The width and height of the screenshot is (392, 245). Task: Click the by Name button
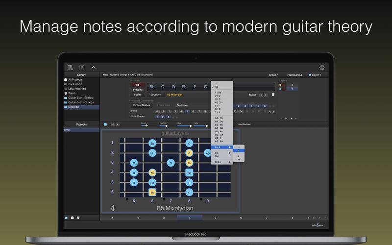(138, 90)
